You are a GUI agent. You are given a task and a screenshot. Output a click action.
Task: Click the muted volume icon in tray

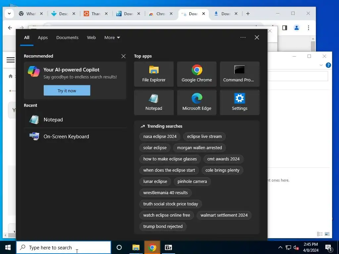296,247
